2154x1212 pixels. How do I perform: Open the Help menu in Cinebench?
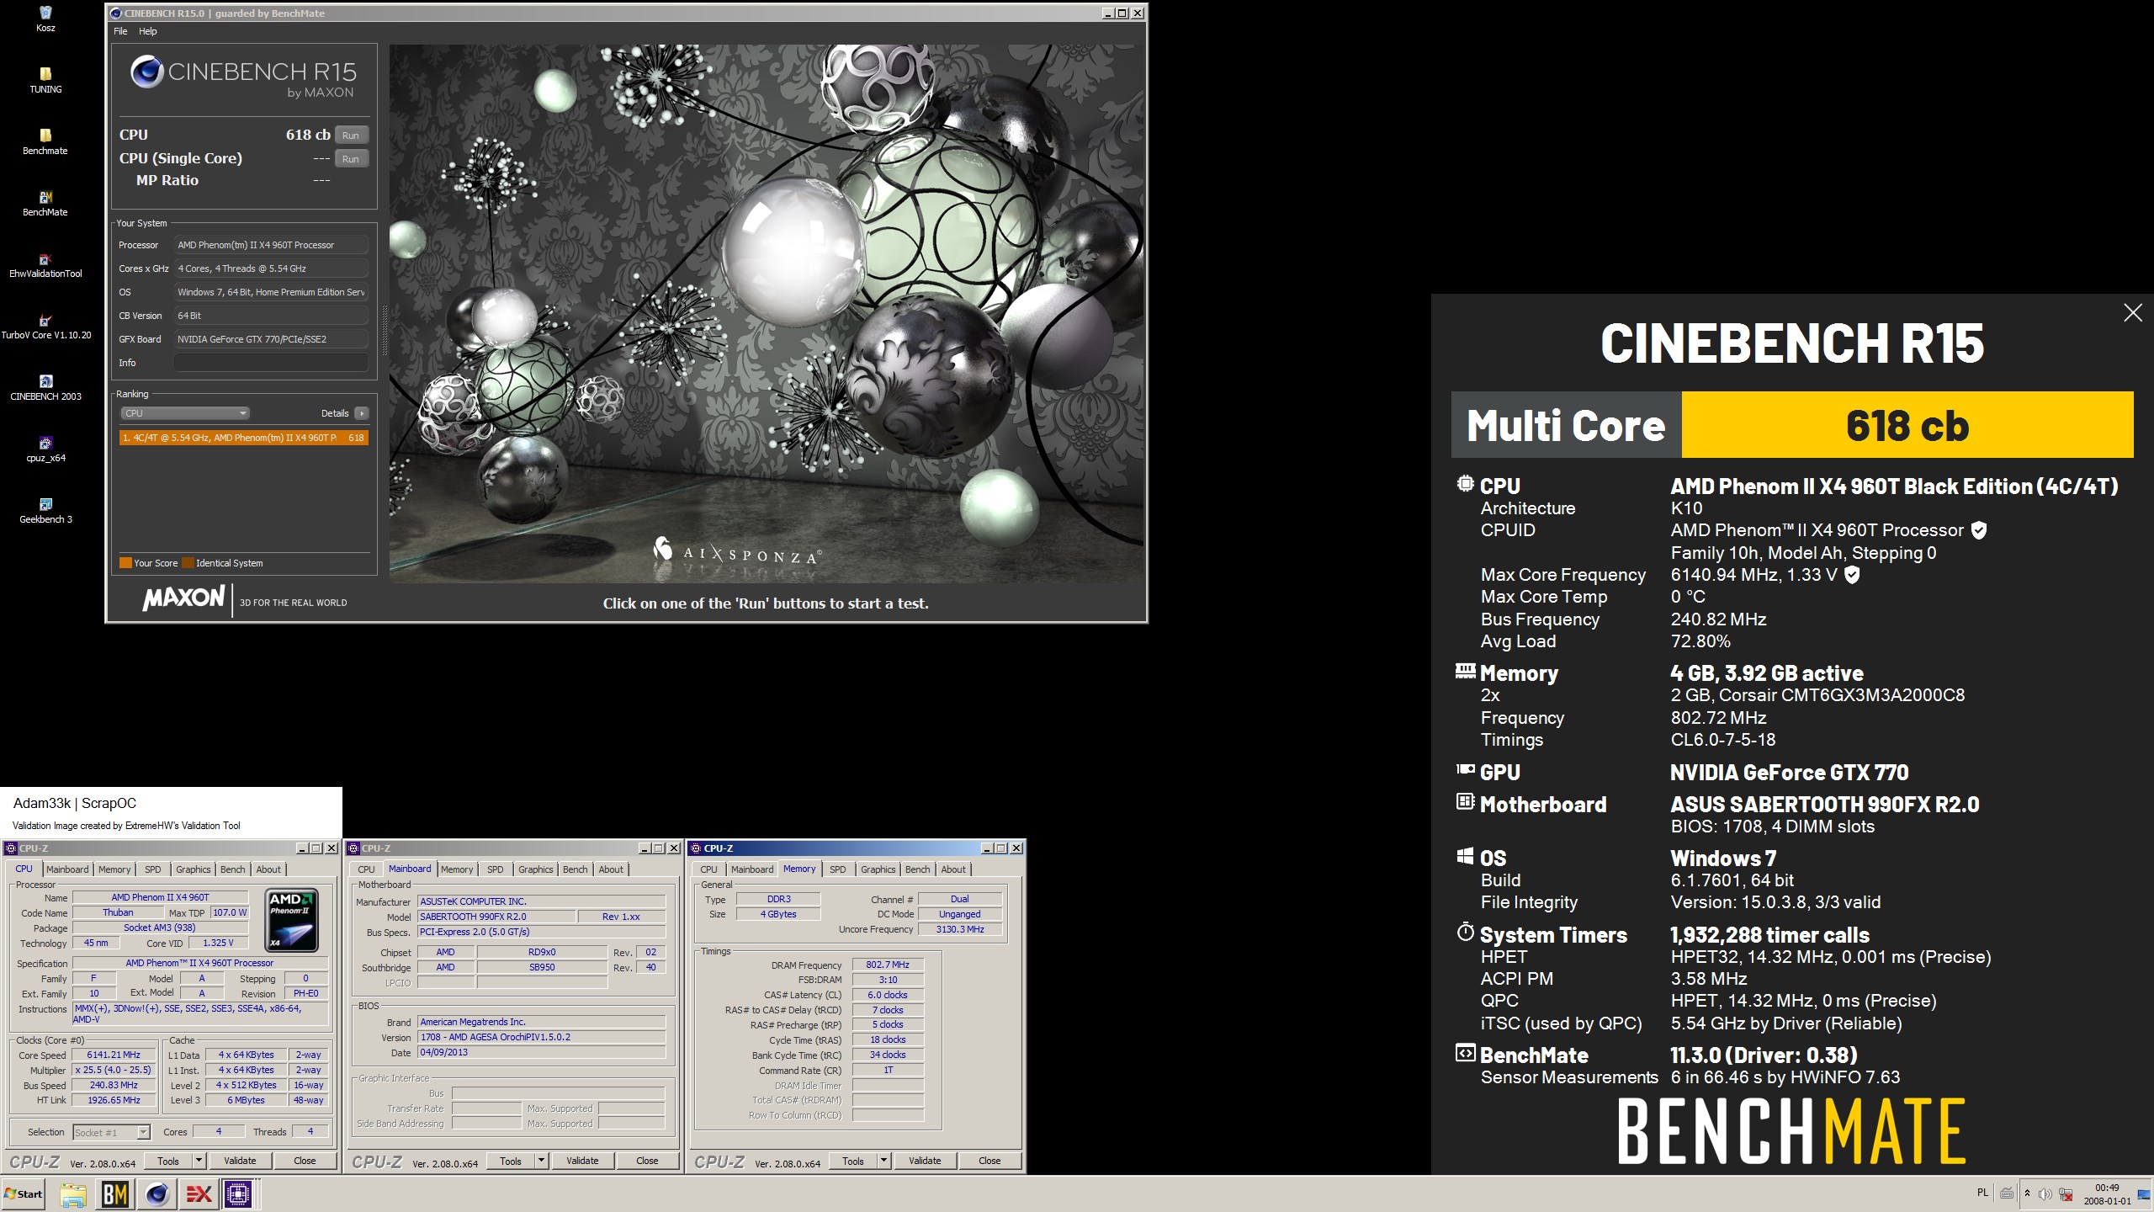click(x=147, y=31)
